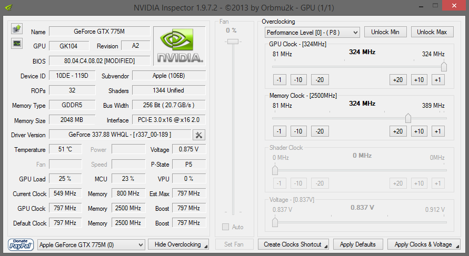Click the Memory Size value 2048 MB

pos(72,120)
